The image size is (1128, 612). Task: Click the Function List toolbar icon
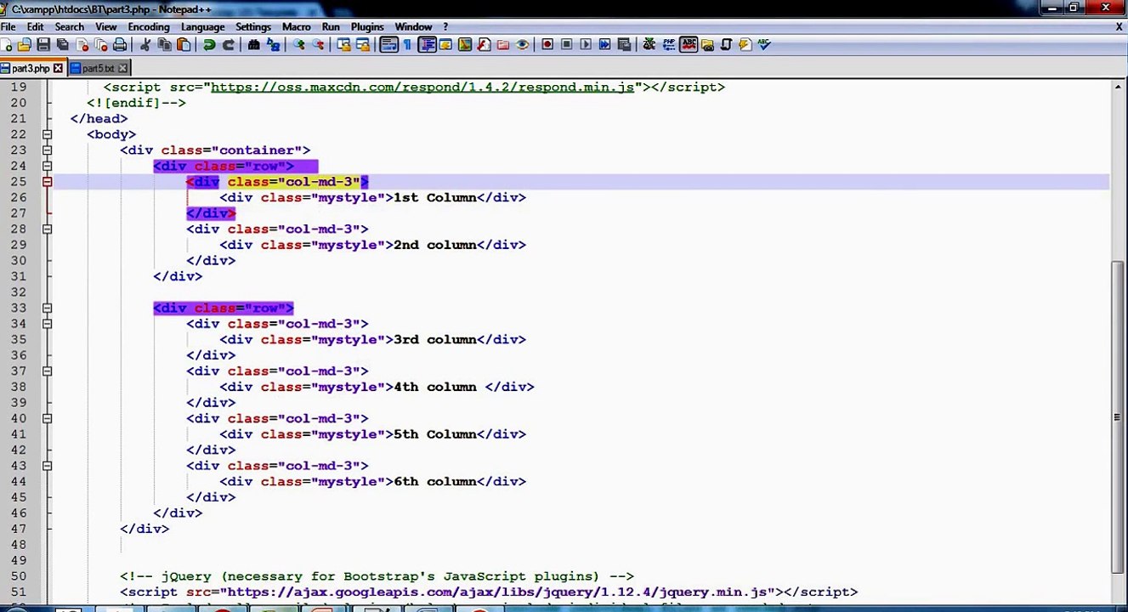(x=484, y=44)
